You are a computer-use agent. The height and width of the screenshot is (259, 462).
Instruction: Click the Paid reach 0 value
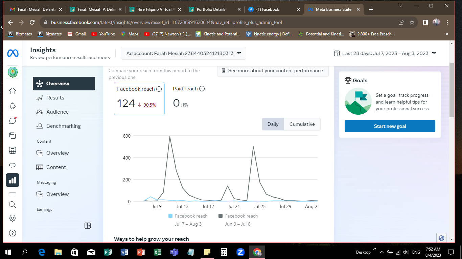click(x=176, y=103)
